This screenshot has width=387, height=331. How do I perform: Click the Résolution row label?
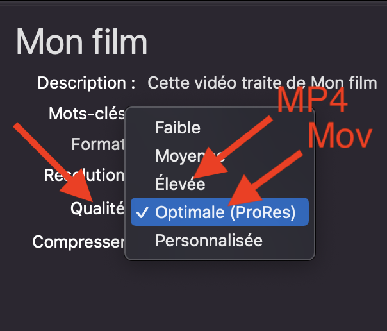(83, 175)
